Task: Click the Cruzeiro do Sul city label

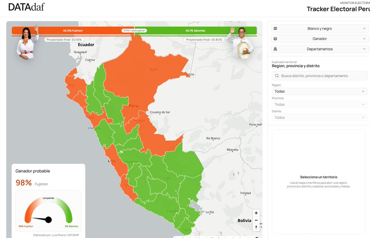Action: (160, 112)
